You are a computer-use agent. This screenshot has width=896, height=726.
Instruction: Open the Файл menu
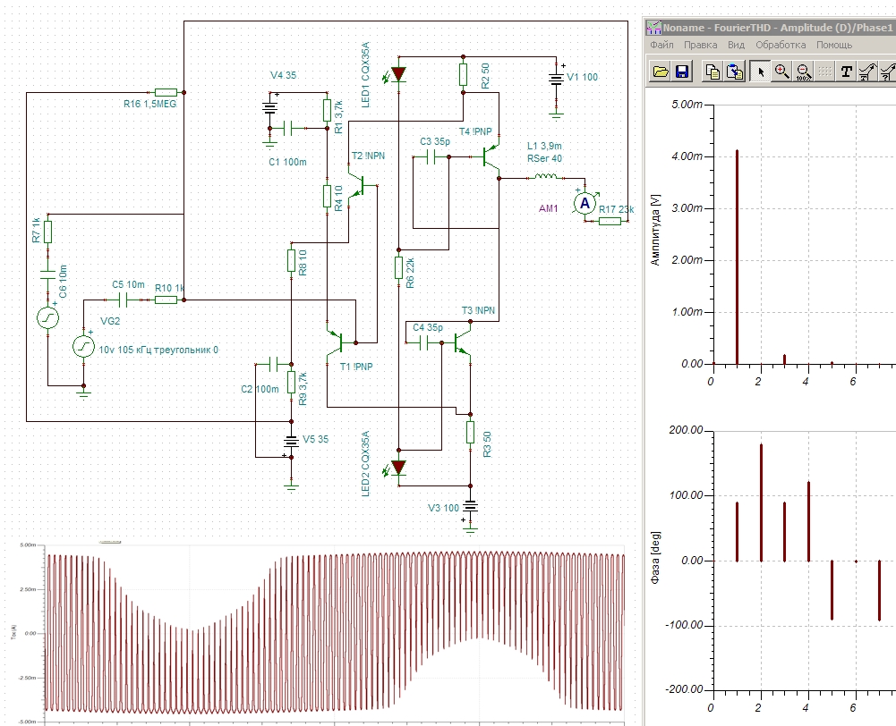point(661,45)
